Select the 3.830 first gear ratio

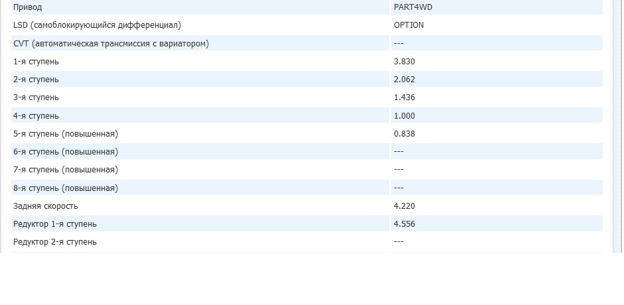click(404, 62)
